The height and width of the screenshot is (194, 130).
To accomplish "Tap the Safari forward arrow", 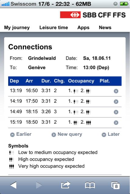I will [x=39, y=185].
